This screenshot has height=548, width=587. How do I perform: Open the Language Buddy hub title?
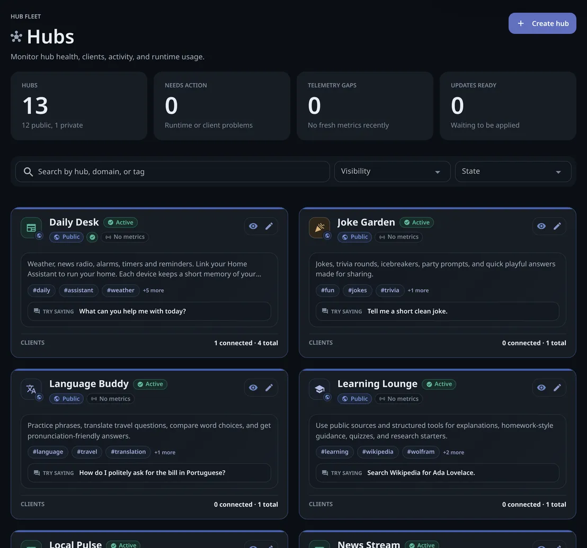click(x=88, y=384)
